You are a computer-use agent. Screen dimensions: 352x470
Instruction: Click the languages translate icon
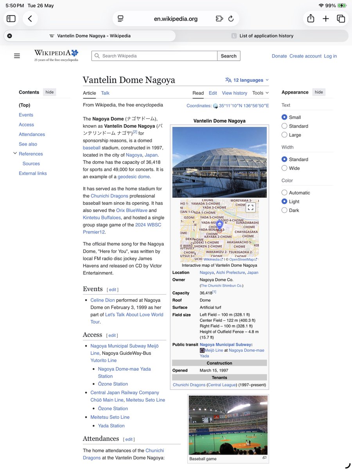click(x=228, y=80)
